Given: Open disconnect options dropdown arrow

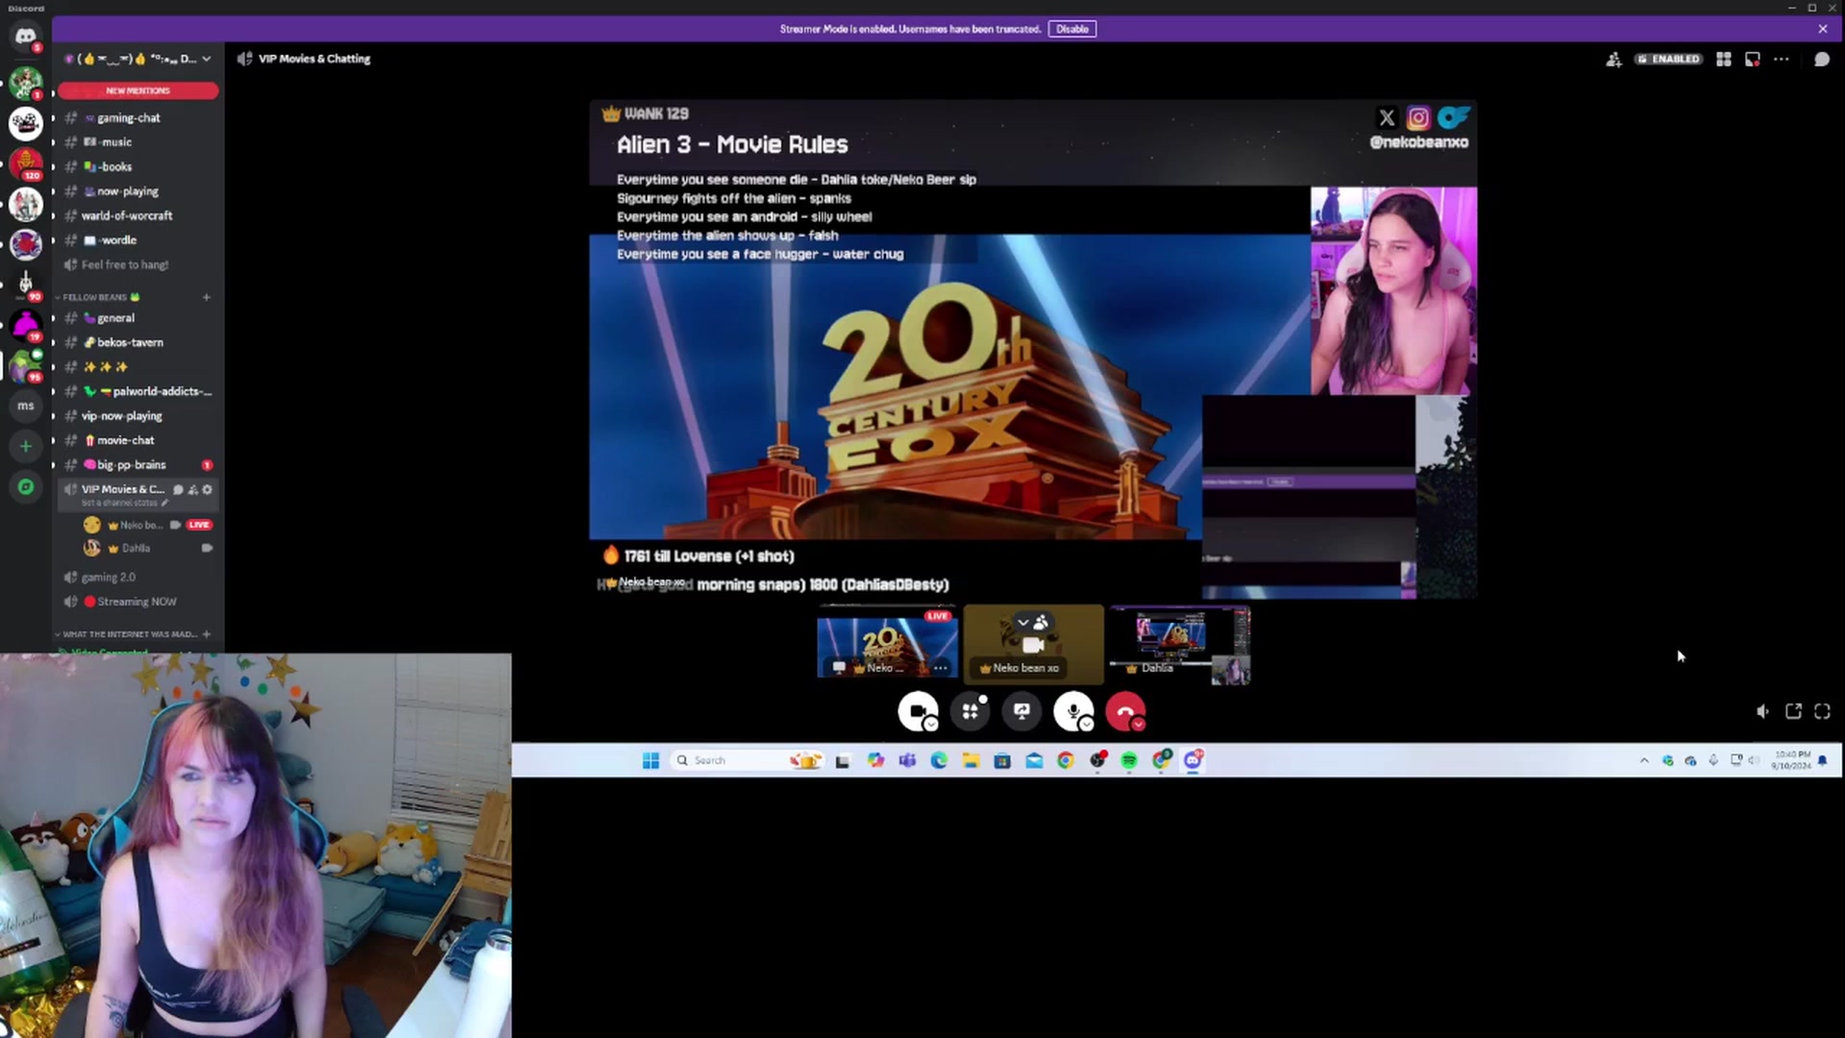Looking at the screenshot, I should (1139, 725).
